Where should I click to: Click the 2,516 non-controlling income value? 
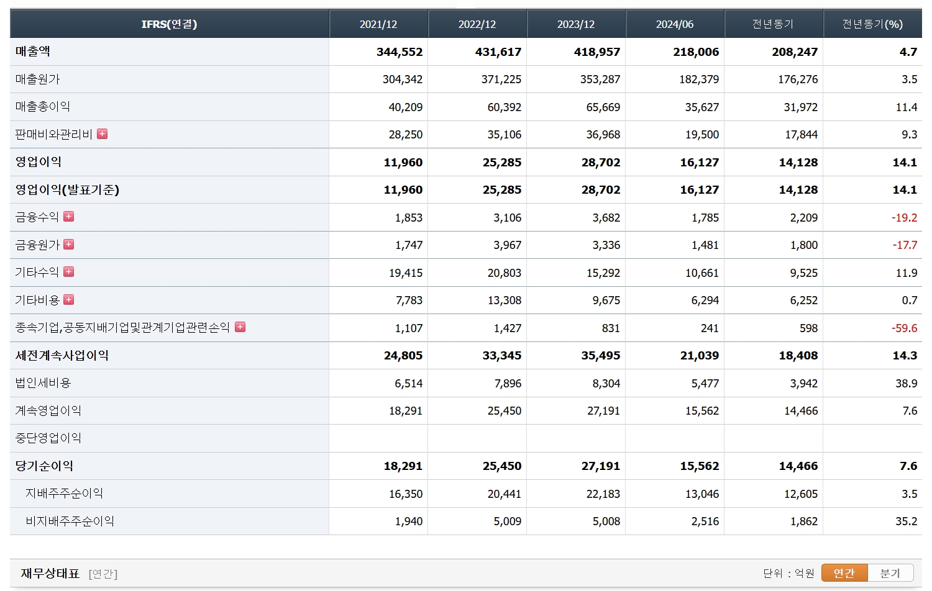[x=705, y=521]
